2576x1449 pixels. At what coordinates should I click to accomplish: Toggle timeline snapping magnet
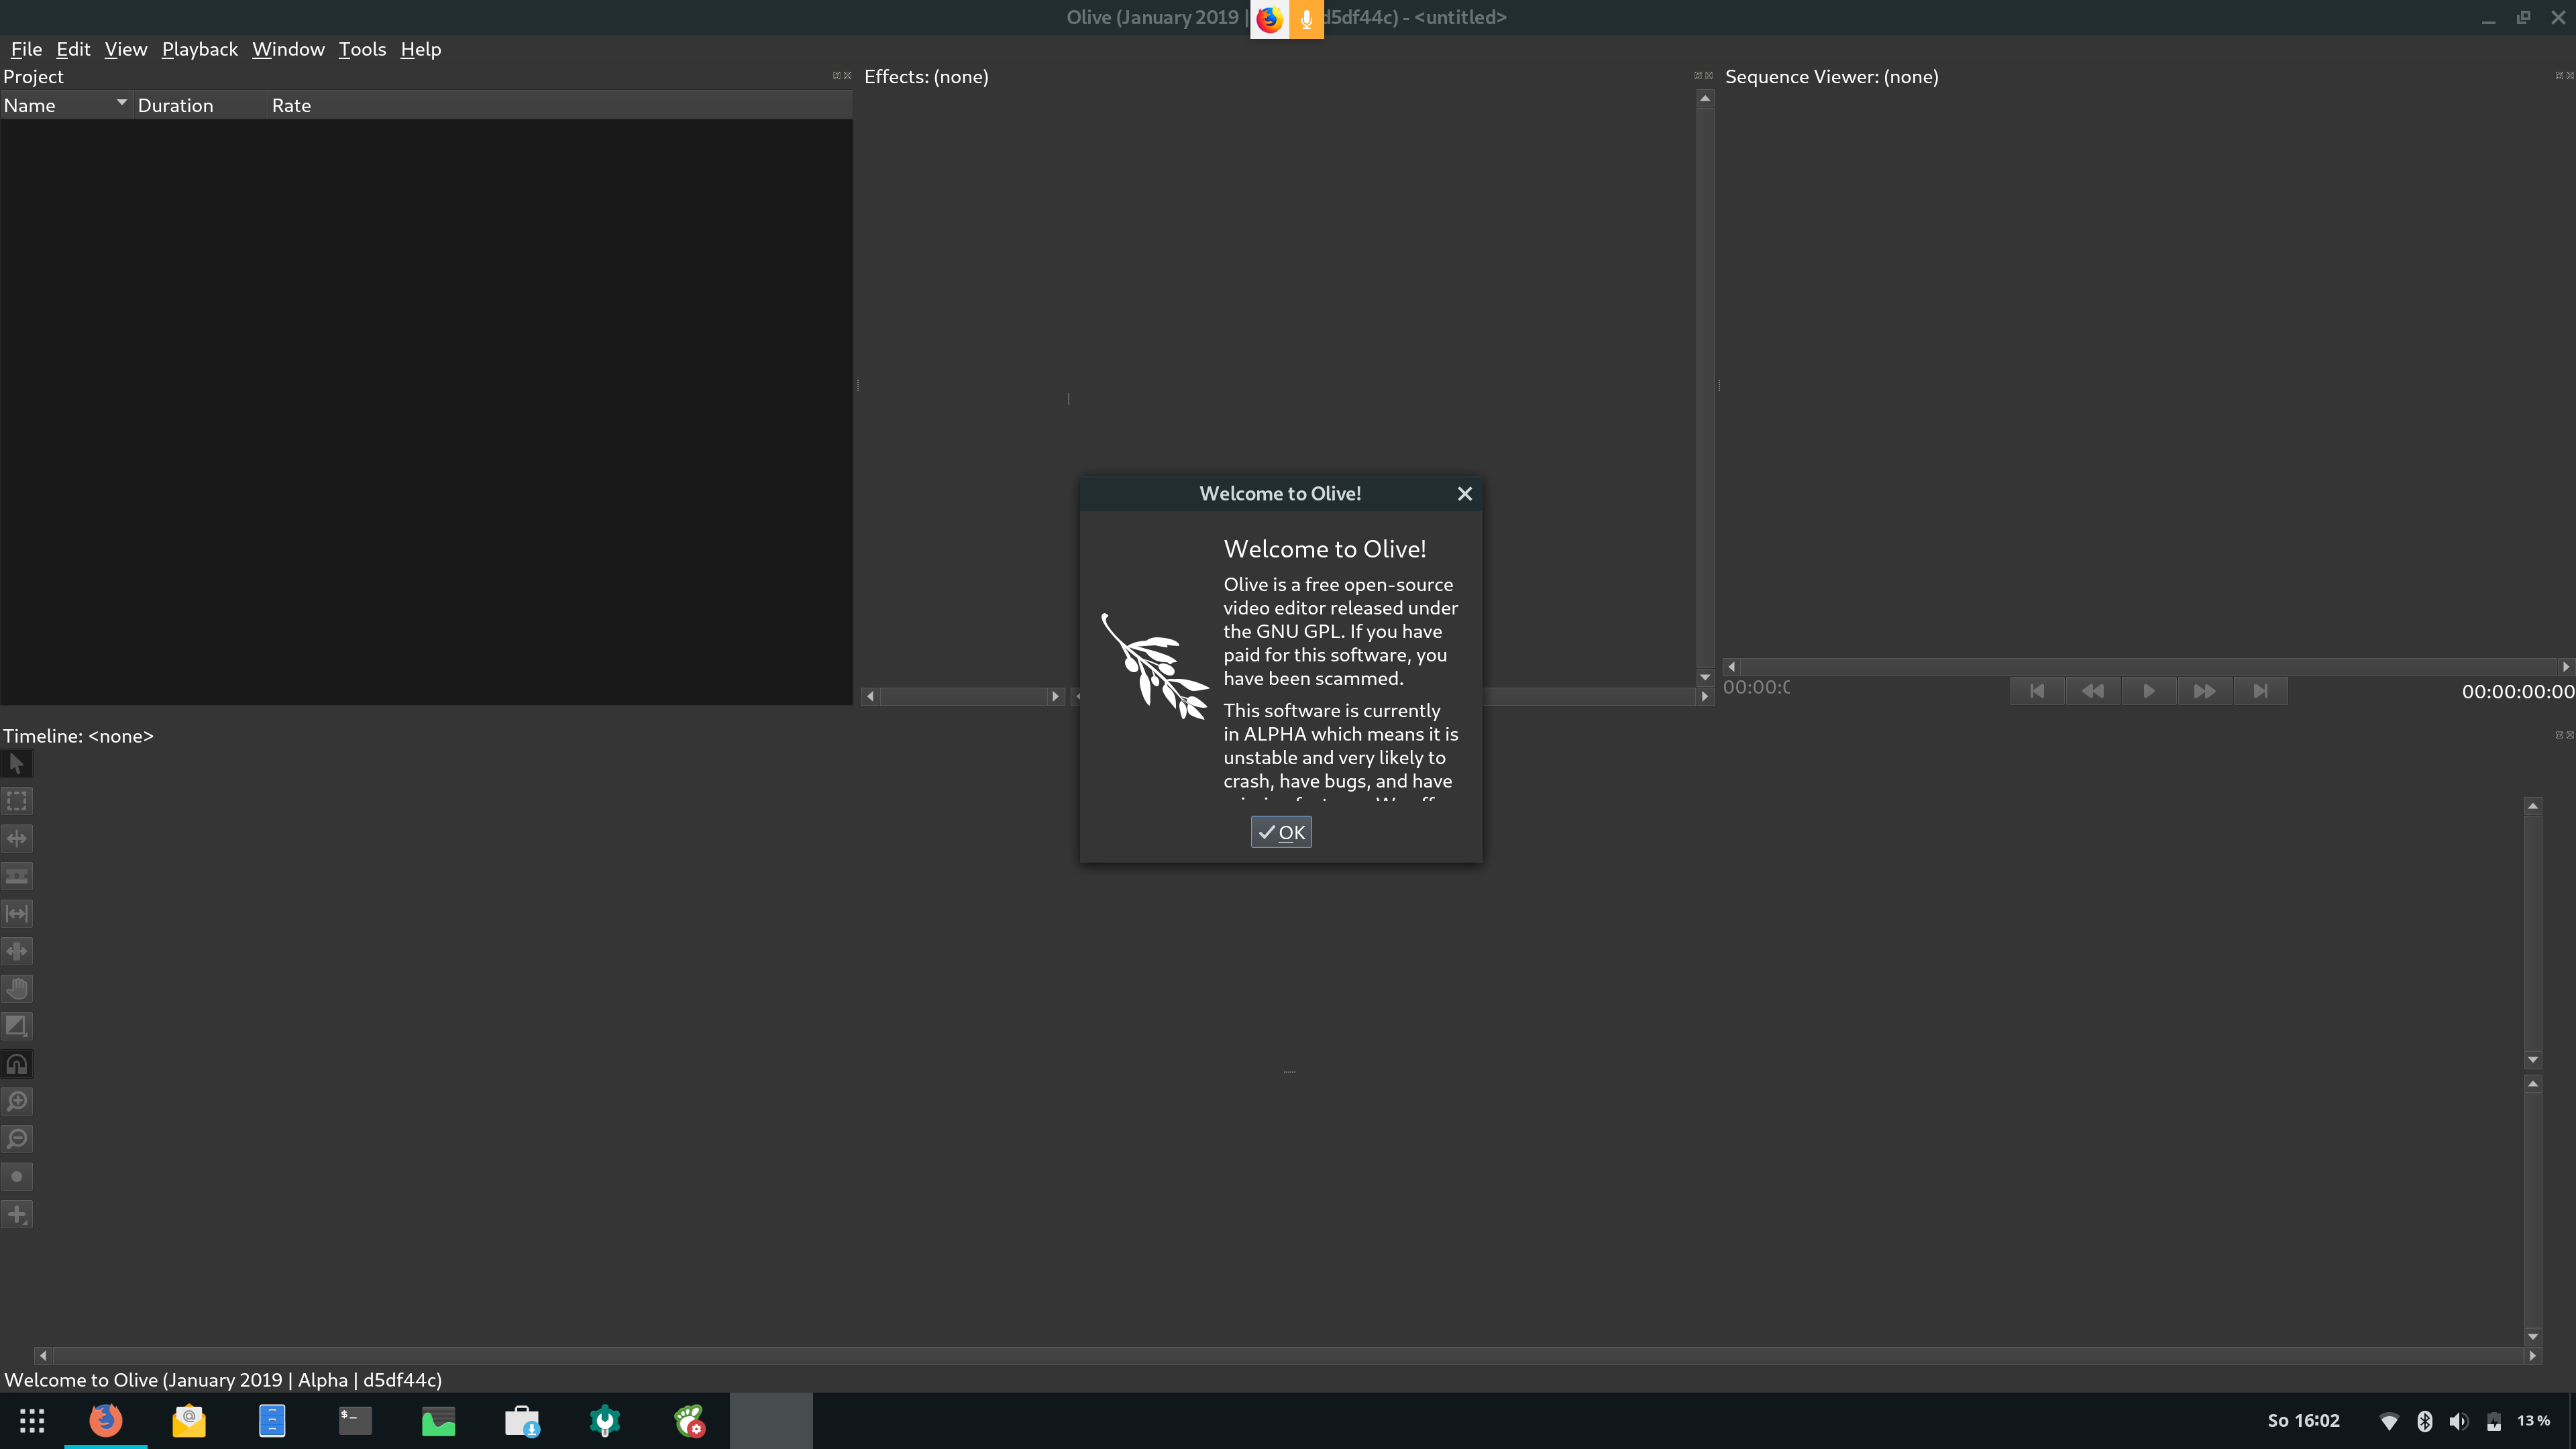(x=17, y=1063)
